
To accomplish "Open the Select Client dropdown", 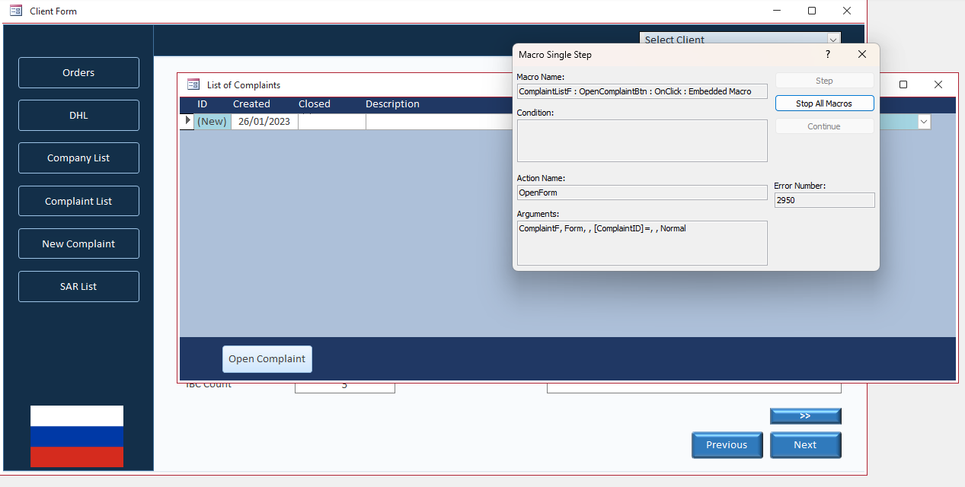I will tap(833, 40).
